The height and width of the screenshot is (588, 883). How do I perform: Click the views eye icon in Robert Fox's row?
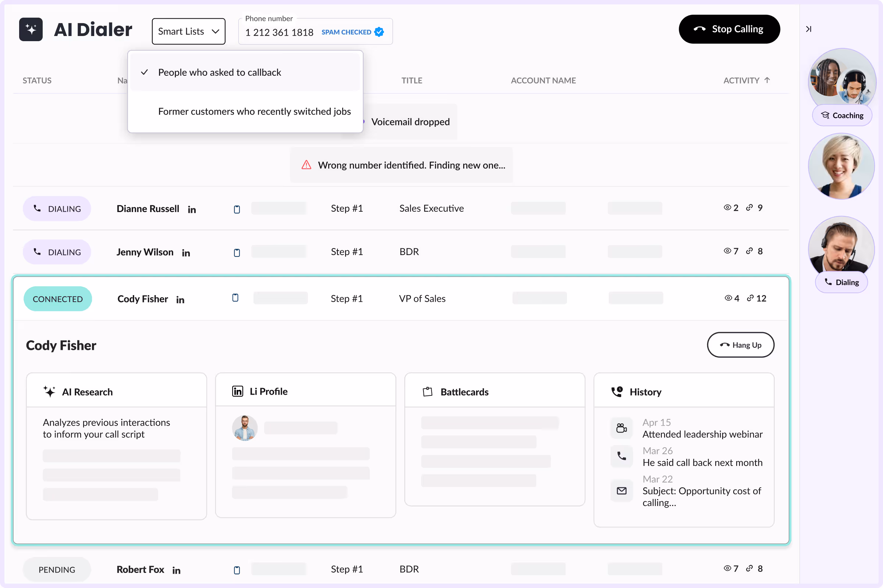[x=727, y=569]
